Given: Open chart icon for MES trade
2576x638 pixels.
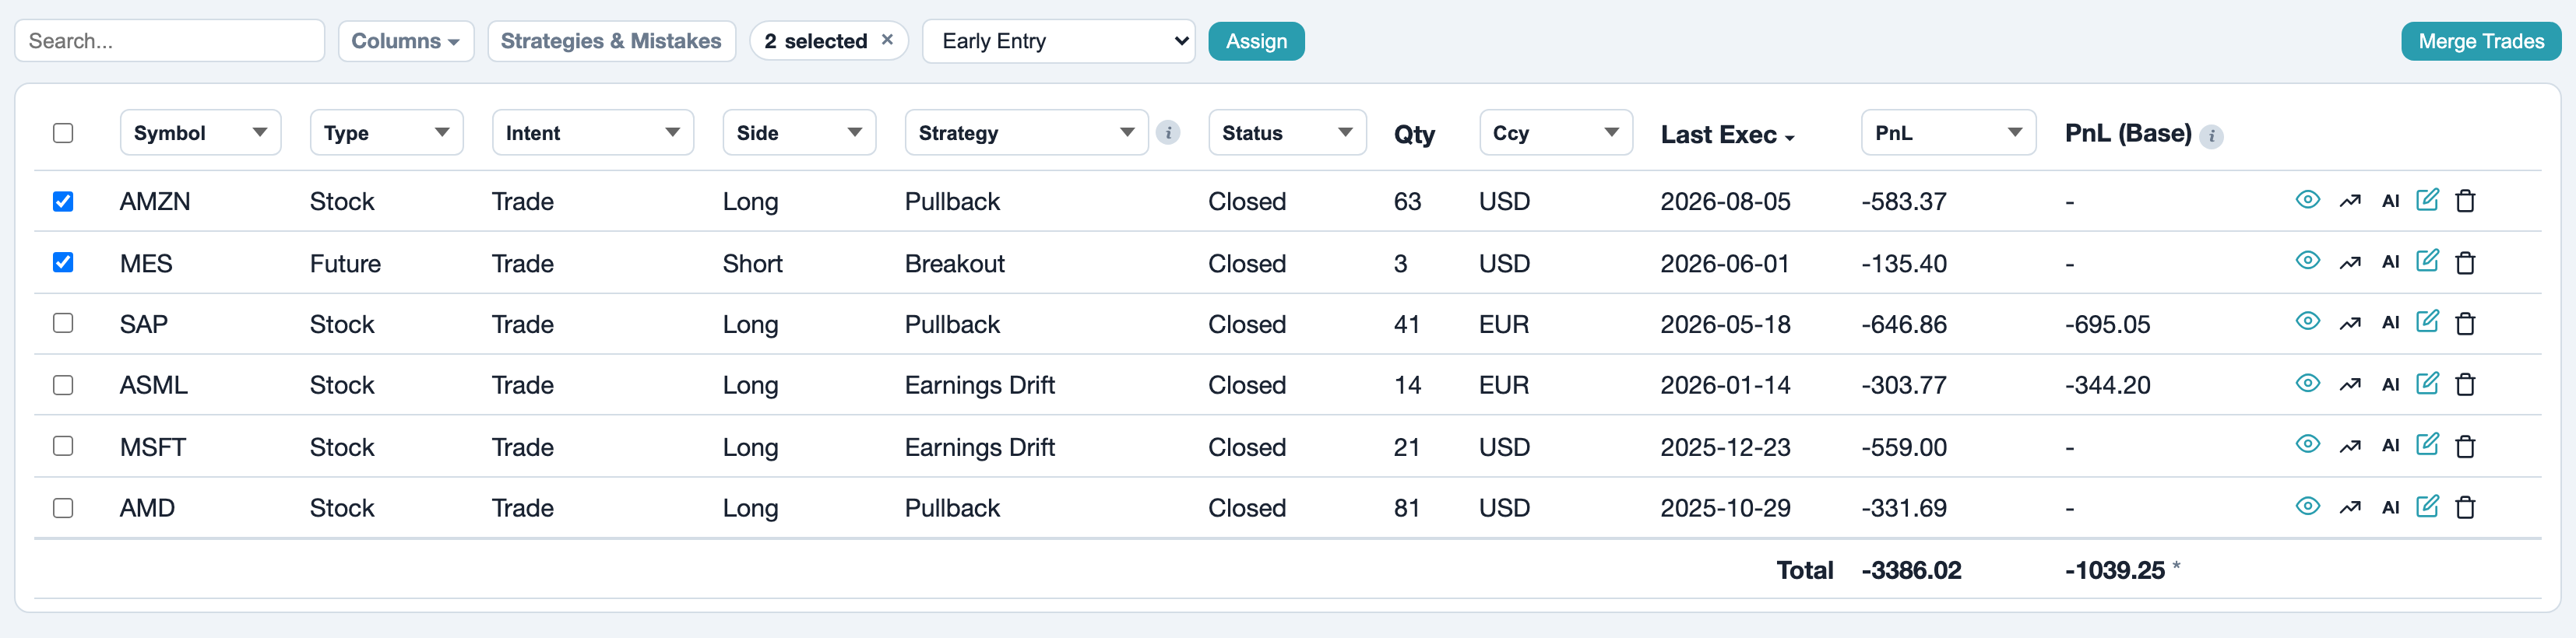Looking at the screenshot, I should (x=2350, y=262).
